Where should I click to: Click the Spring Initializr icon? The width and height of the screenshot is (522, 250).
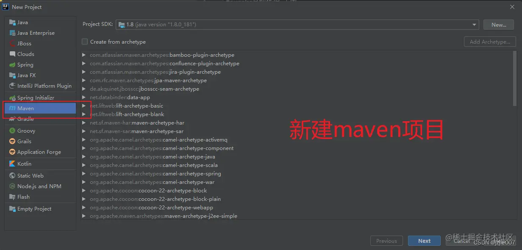13,97
